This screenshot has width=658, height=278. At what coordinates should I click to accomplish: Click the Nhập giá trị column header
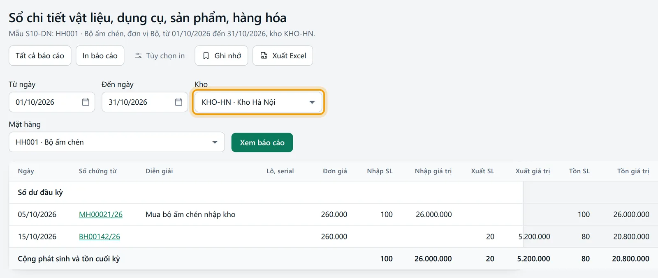tap(433, 171)
